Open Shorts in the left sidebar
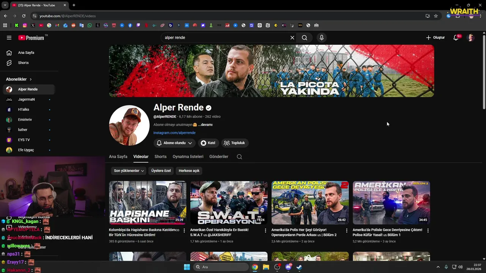Image resolution: width=486 pixels, height=273 pixels. tap(29, 63)
